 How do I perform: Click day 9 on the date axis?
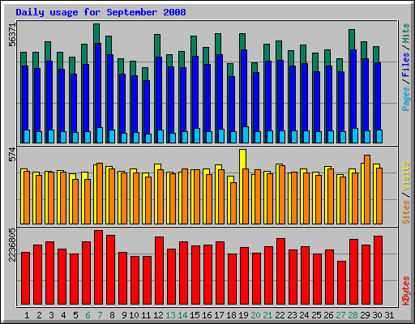coord(124,315)
